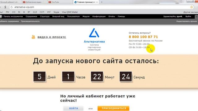Click the Yandex 'Я' browser button
198x111 pixels.
(x=5, y=7)
